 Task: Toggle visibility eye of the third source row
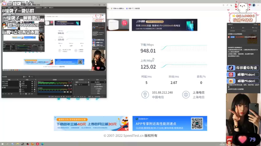[x=32, y=86]
